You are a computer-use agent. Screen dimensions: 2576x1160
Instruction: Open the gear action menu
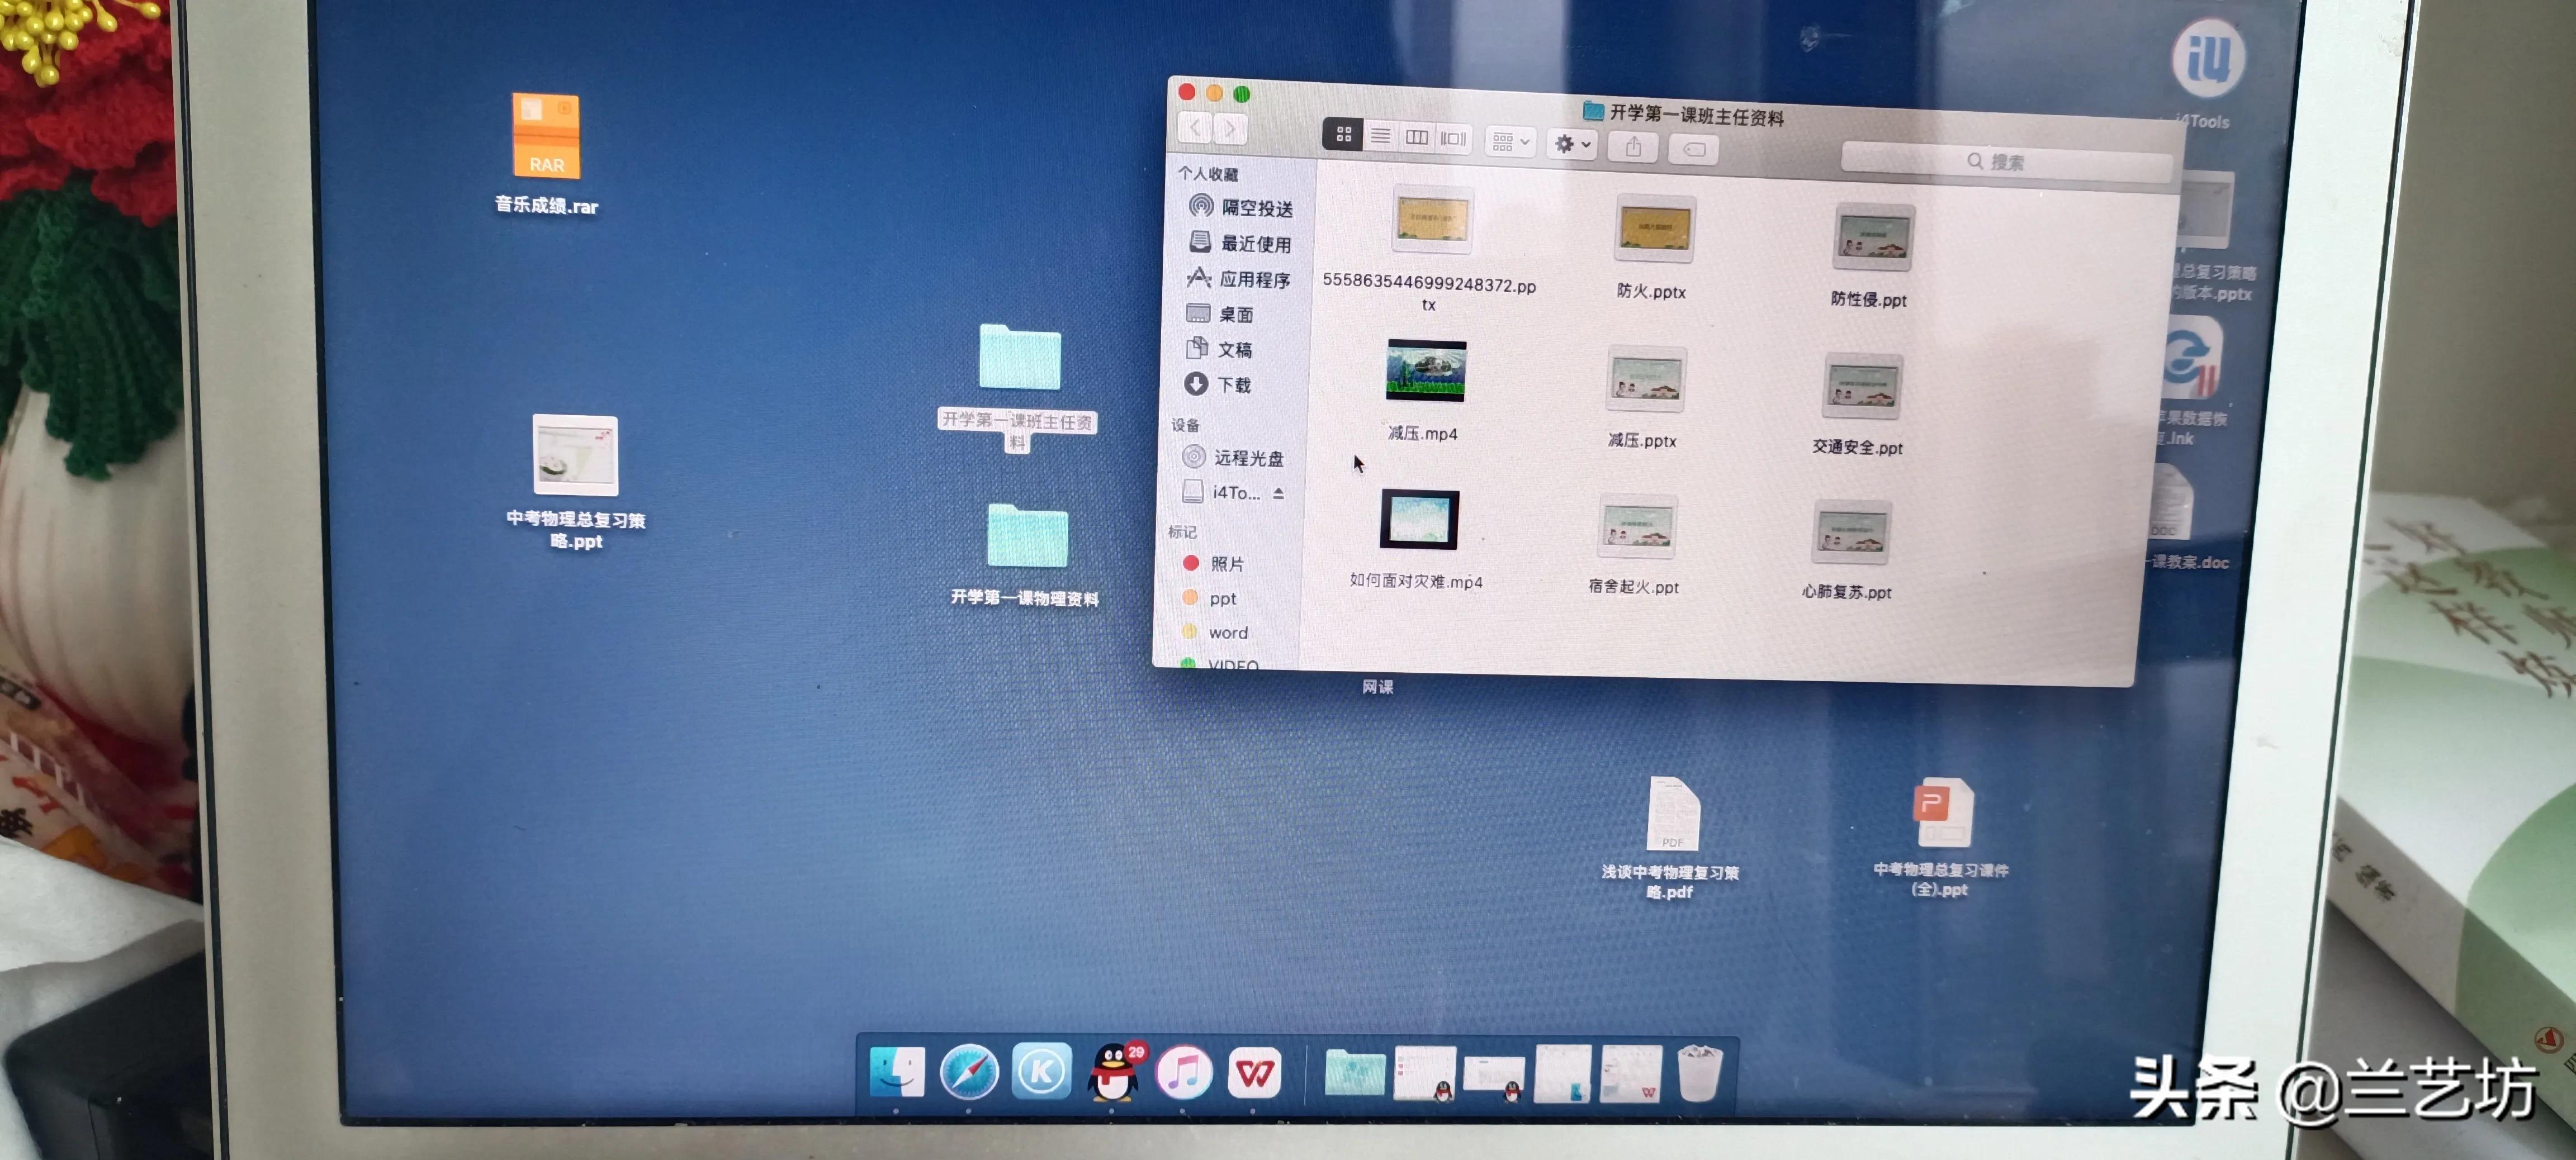tap(1572, 145)
